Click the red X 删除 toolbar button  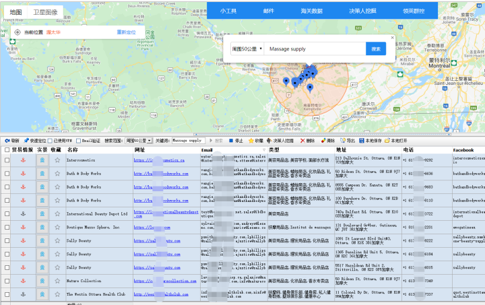[x=307, y=141]
